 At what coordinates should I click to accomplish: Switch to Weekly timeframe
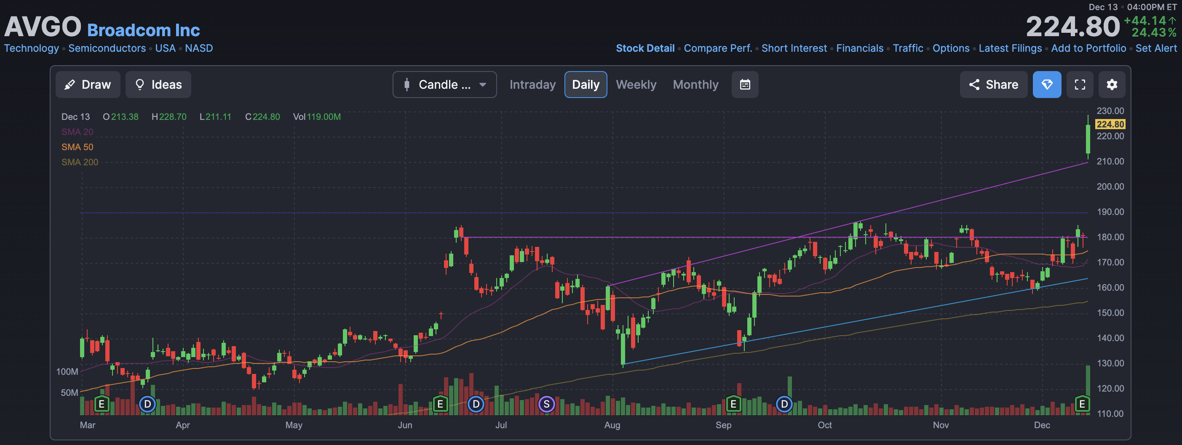636,84
